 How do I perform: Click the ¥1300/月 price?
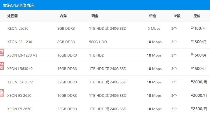(199, 42)
